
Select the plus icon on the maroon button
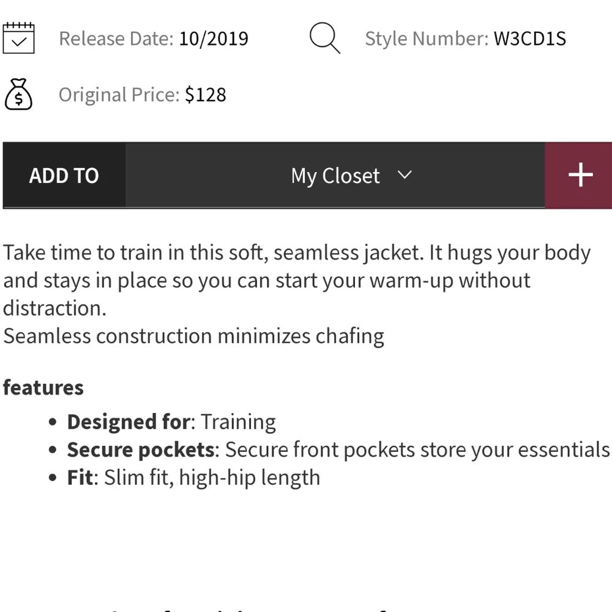point(579,175)
